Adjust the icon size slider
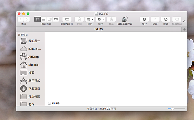 point(172,109)
